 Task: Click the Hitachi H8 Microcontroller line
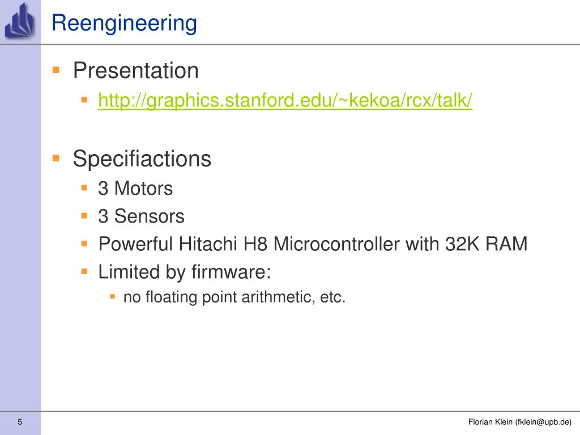[313, 244]
